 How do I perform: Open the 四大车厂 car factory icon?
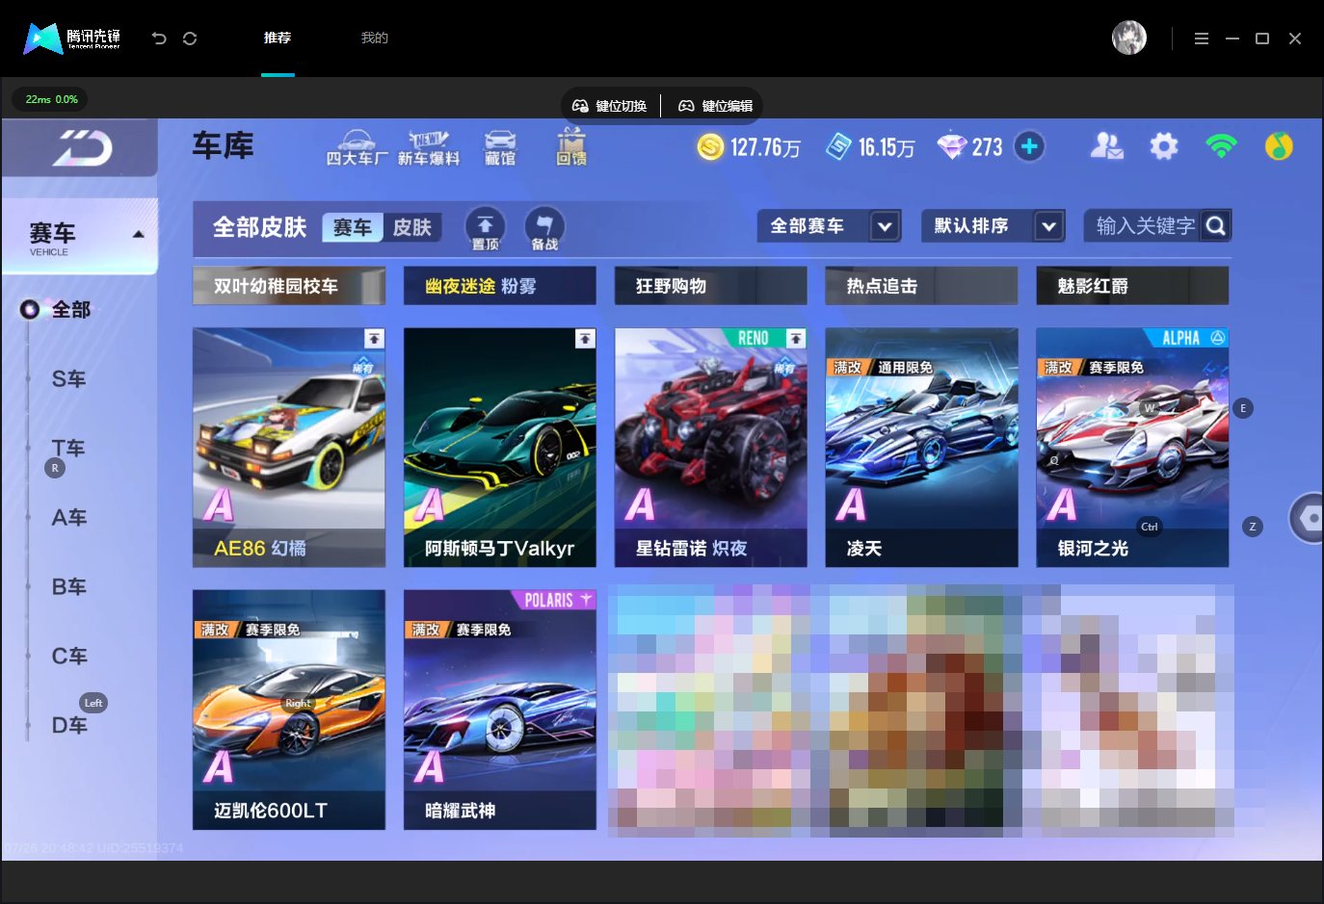(357, 147)
